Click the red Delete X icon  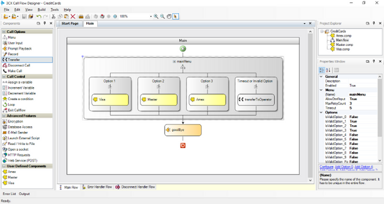click(73, 16)
